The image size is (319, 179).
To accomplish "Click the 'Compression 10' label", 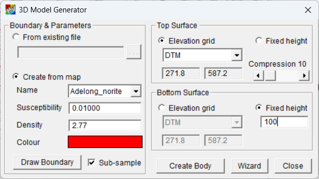I will pos(277,64).
